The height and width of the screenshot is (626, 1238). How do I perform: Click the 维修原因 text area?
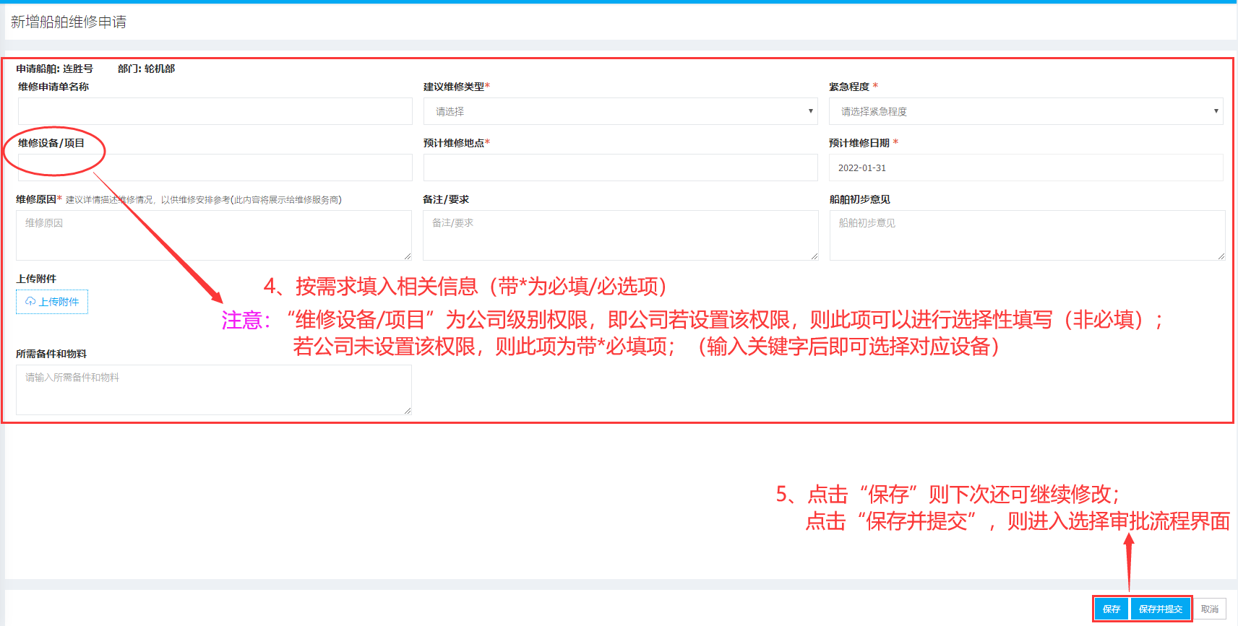coord(214,235)
